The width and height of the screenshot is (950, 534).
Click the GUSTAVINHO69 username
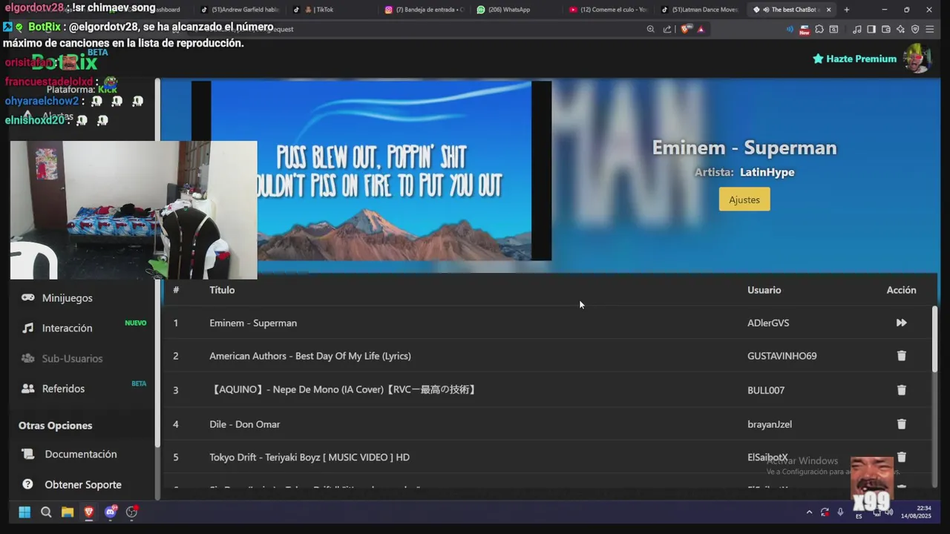(x=782, y=356)
